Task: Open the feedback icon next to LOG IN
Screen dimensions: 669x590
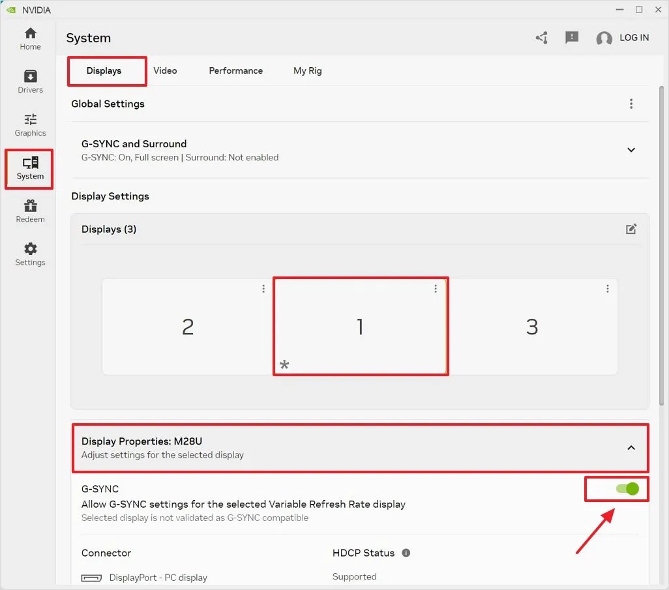Action: [572, 38]
